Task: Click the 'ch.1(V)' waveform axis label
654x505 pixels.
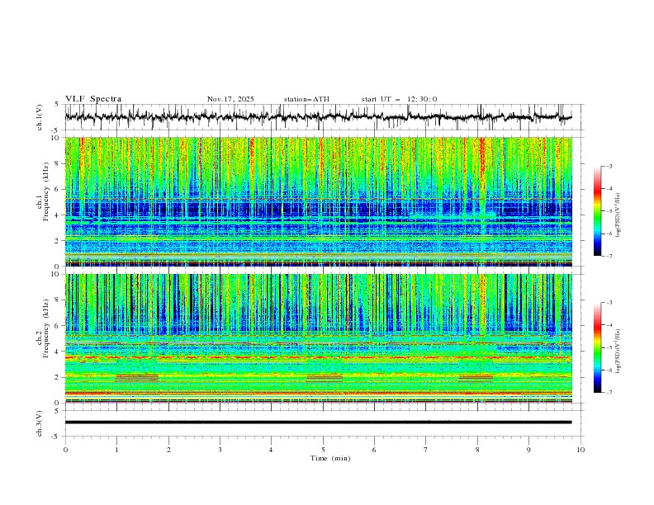Action: (40, 117)
